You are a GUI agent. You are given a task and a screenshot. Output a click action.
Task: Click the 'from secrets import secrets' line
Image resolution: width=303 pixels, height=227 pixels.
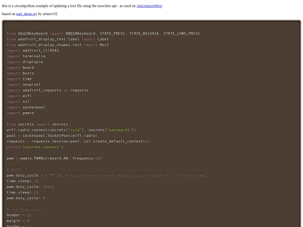(x=37, y=124)
